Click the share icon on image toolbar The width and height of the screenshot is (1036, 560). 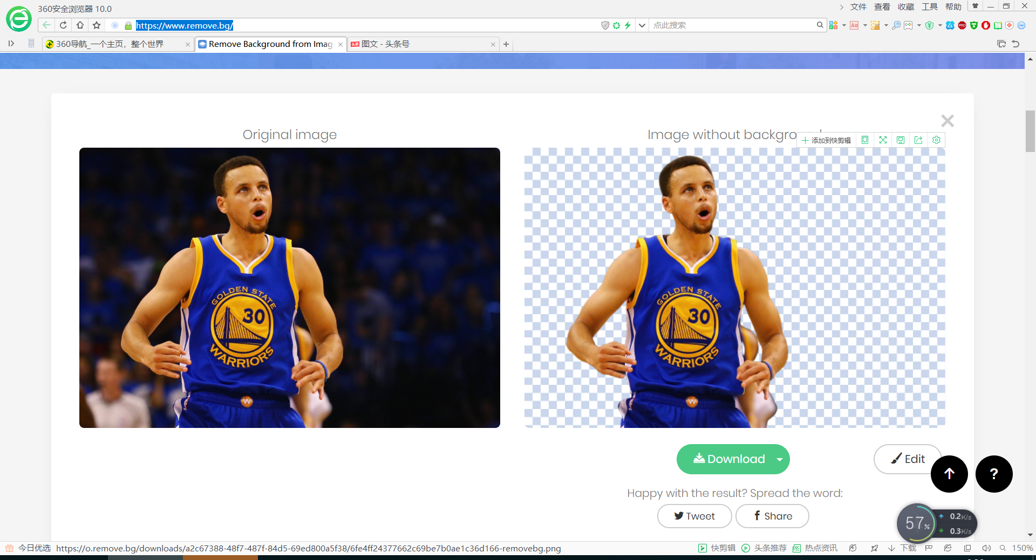(918, 140)
